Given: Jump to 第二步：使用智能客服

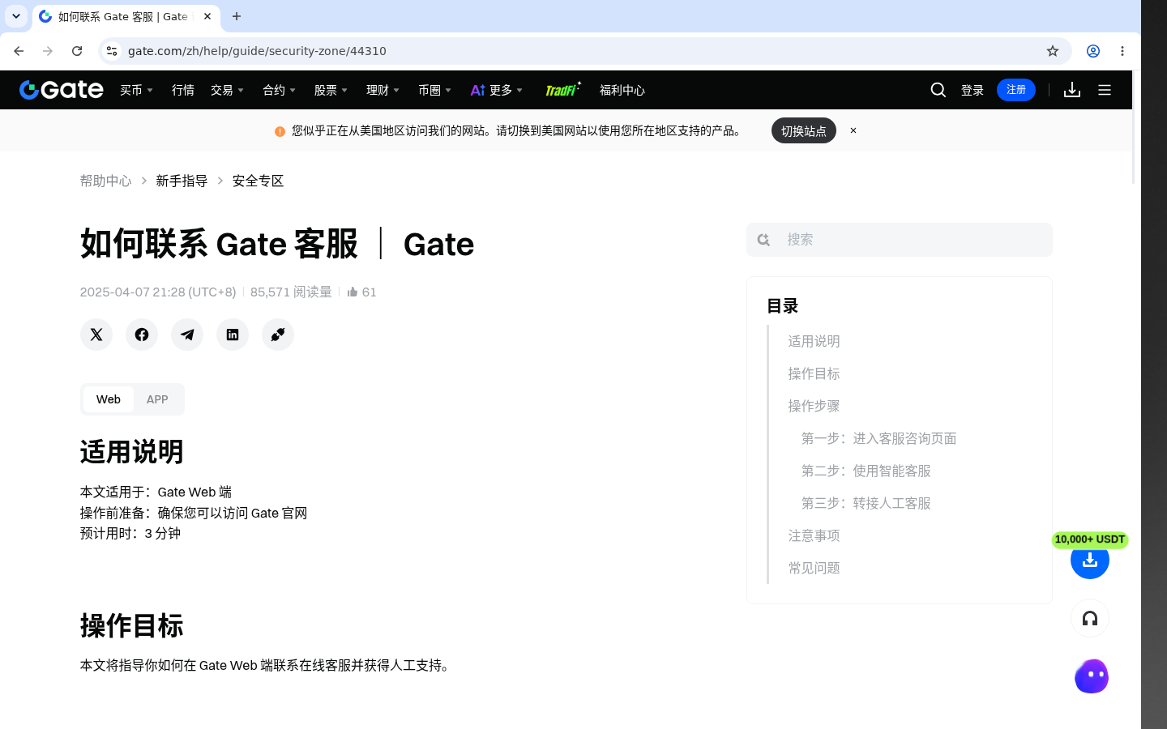Looking at the screenshot, I should pos(866,471).
